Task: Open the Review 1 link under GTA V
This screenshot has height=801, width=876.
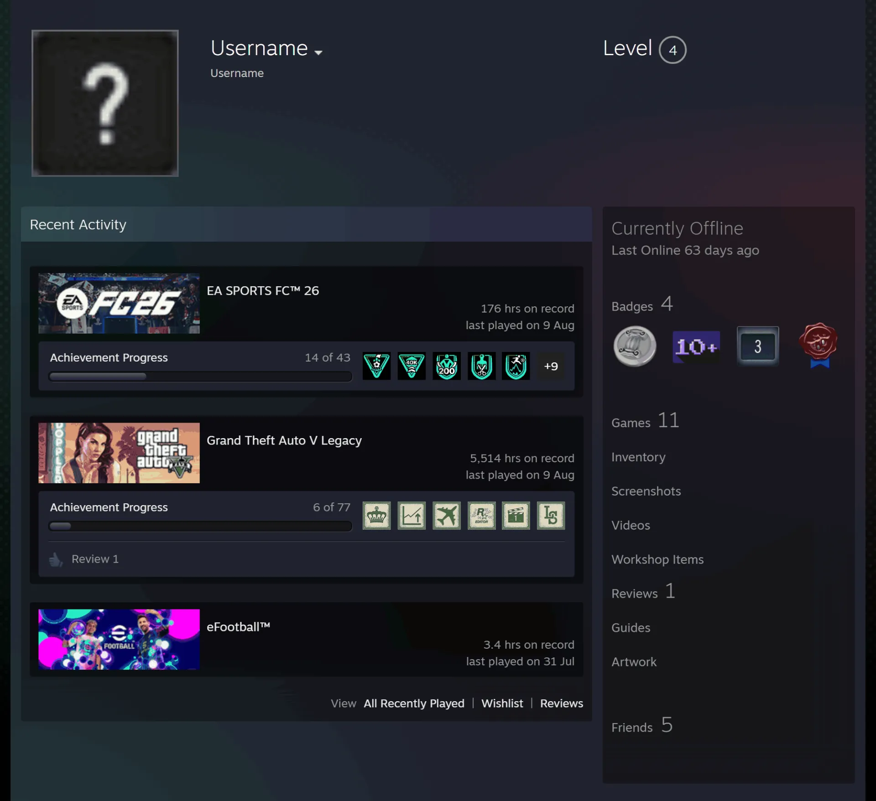Action: click(x=95, y=559)
